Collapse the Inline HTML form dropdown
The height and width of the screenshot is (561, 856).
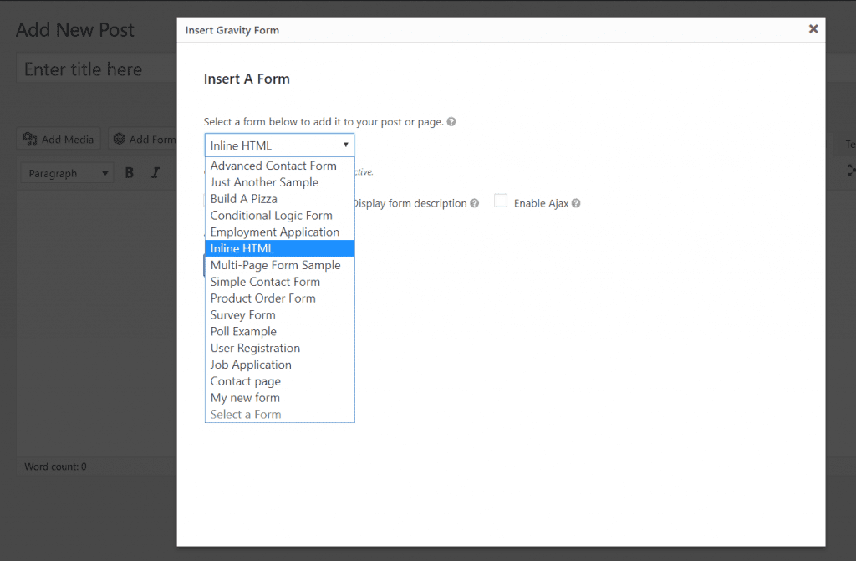[279, 145]
